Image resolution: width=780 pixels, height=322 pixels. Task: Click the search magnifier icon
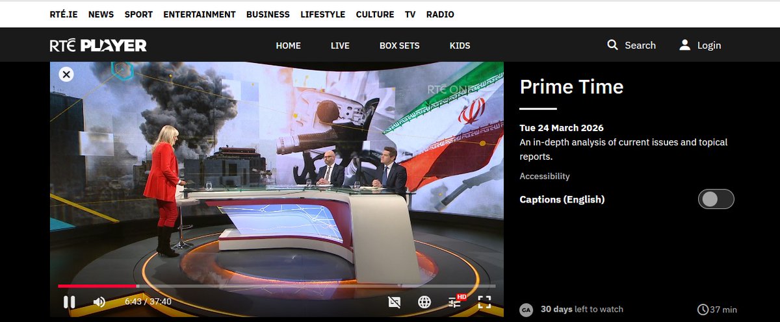[612, 45]
